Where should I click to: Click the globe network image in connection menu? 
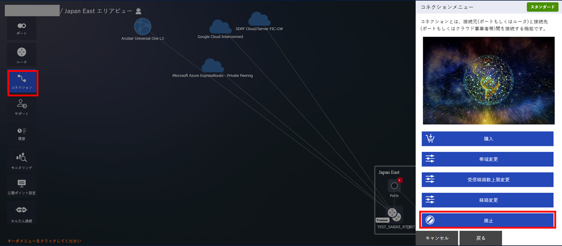coord(489,81)
